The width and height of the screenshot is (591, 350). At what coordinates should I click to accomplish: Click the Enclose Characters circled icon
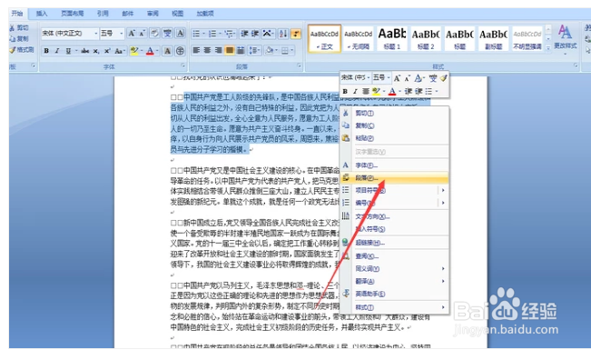180,51
